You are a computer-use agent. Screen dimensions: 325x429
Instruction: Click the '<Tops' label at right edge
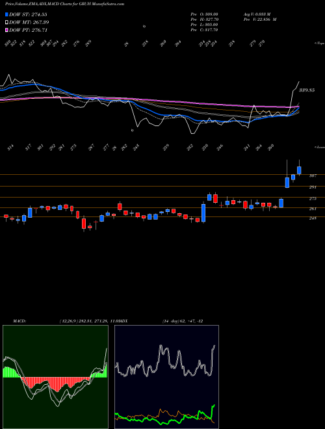319,44
